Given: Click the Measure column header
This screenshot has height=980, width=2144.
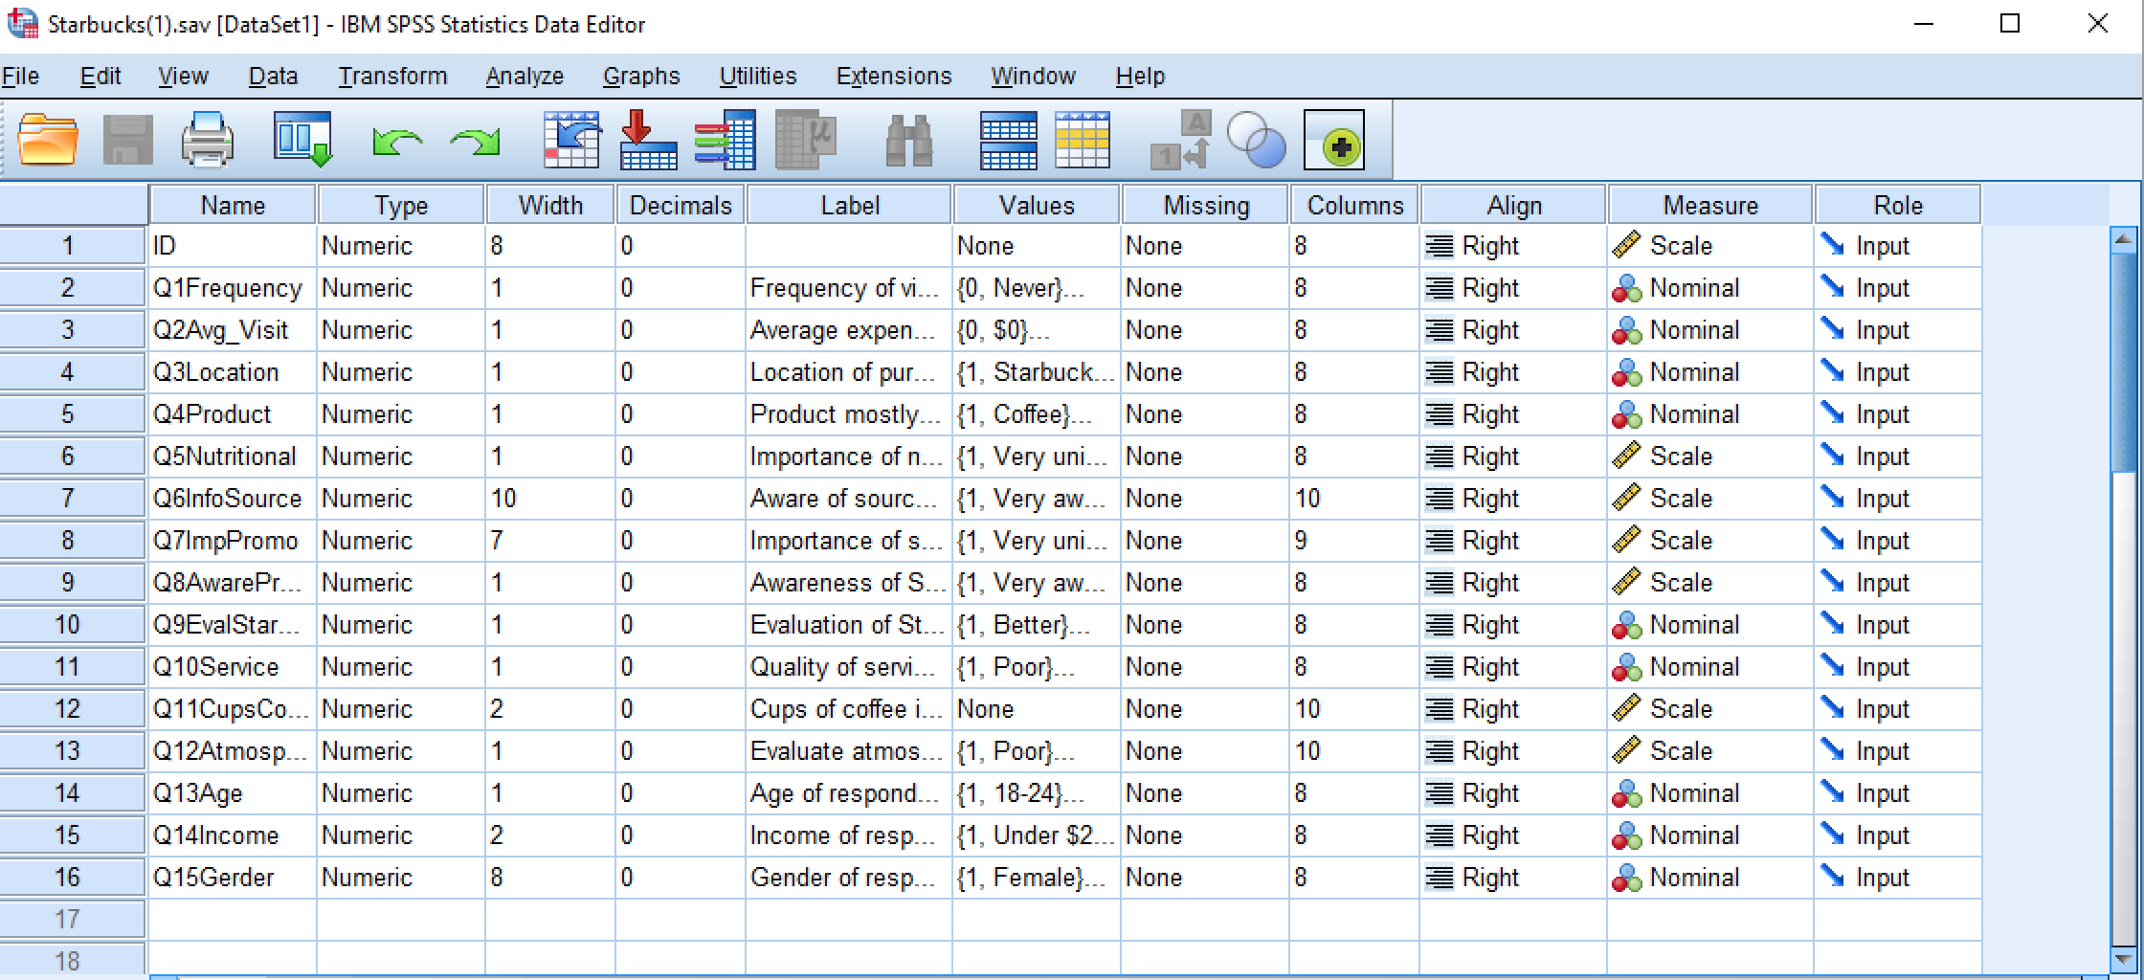Looking at the screenshot, I should [1710, 205].
